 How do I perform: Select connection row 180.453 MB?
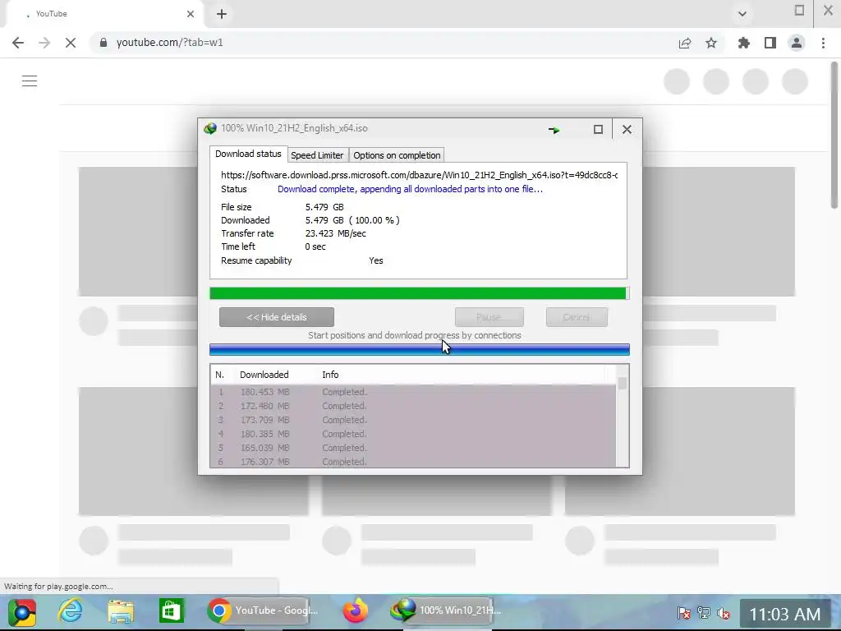coord(413,392)
